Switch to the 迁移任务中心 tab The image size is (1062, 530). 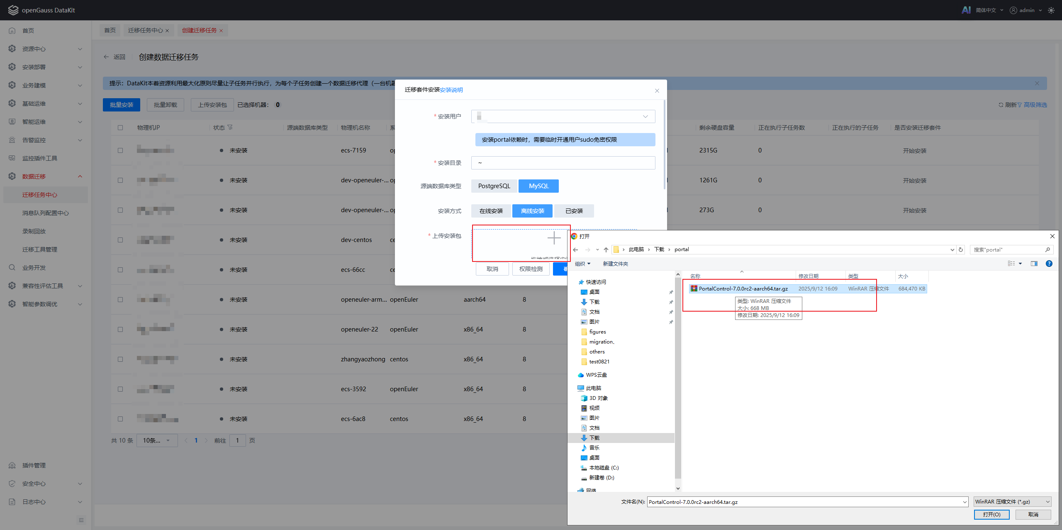pyautogui.click(x=145, y=30)
